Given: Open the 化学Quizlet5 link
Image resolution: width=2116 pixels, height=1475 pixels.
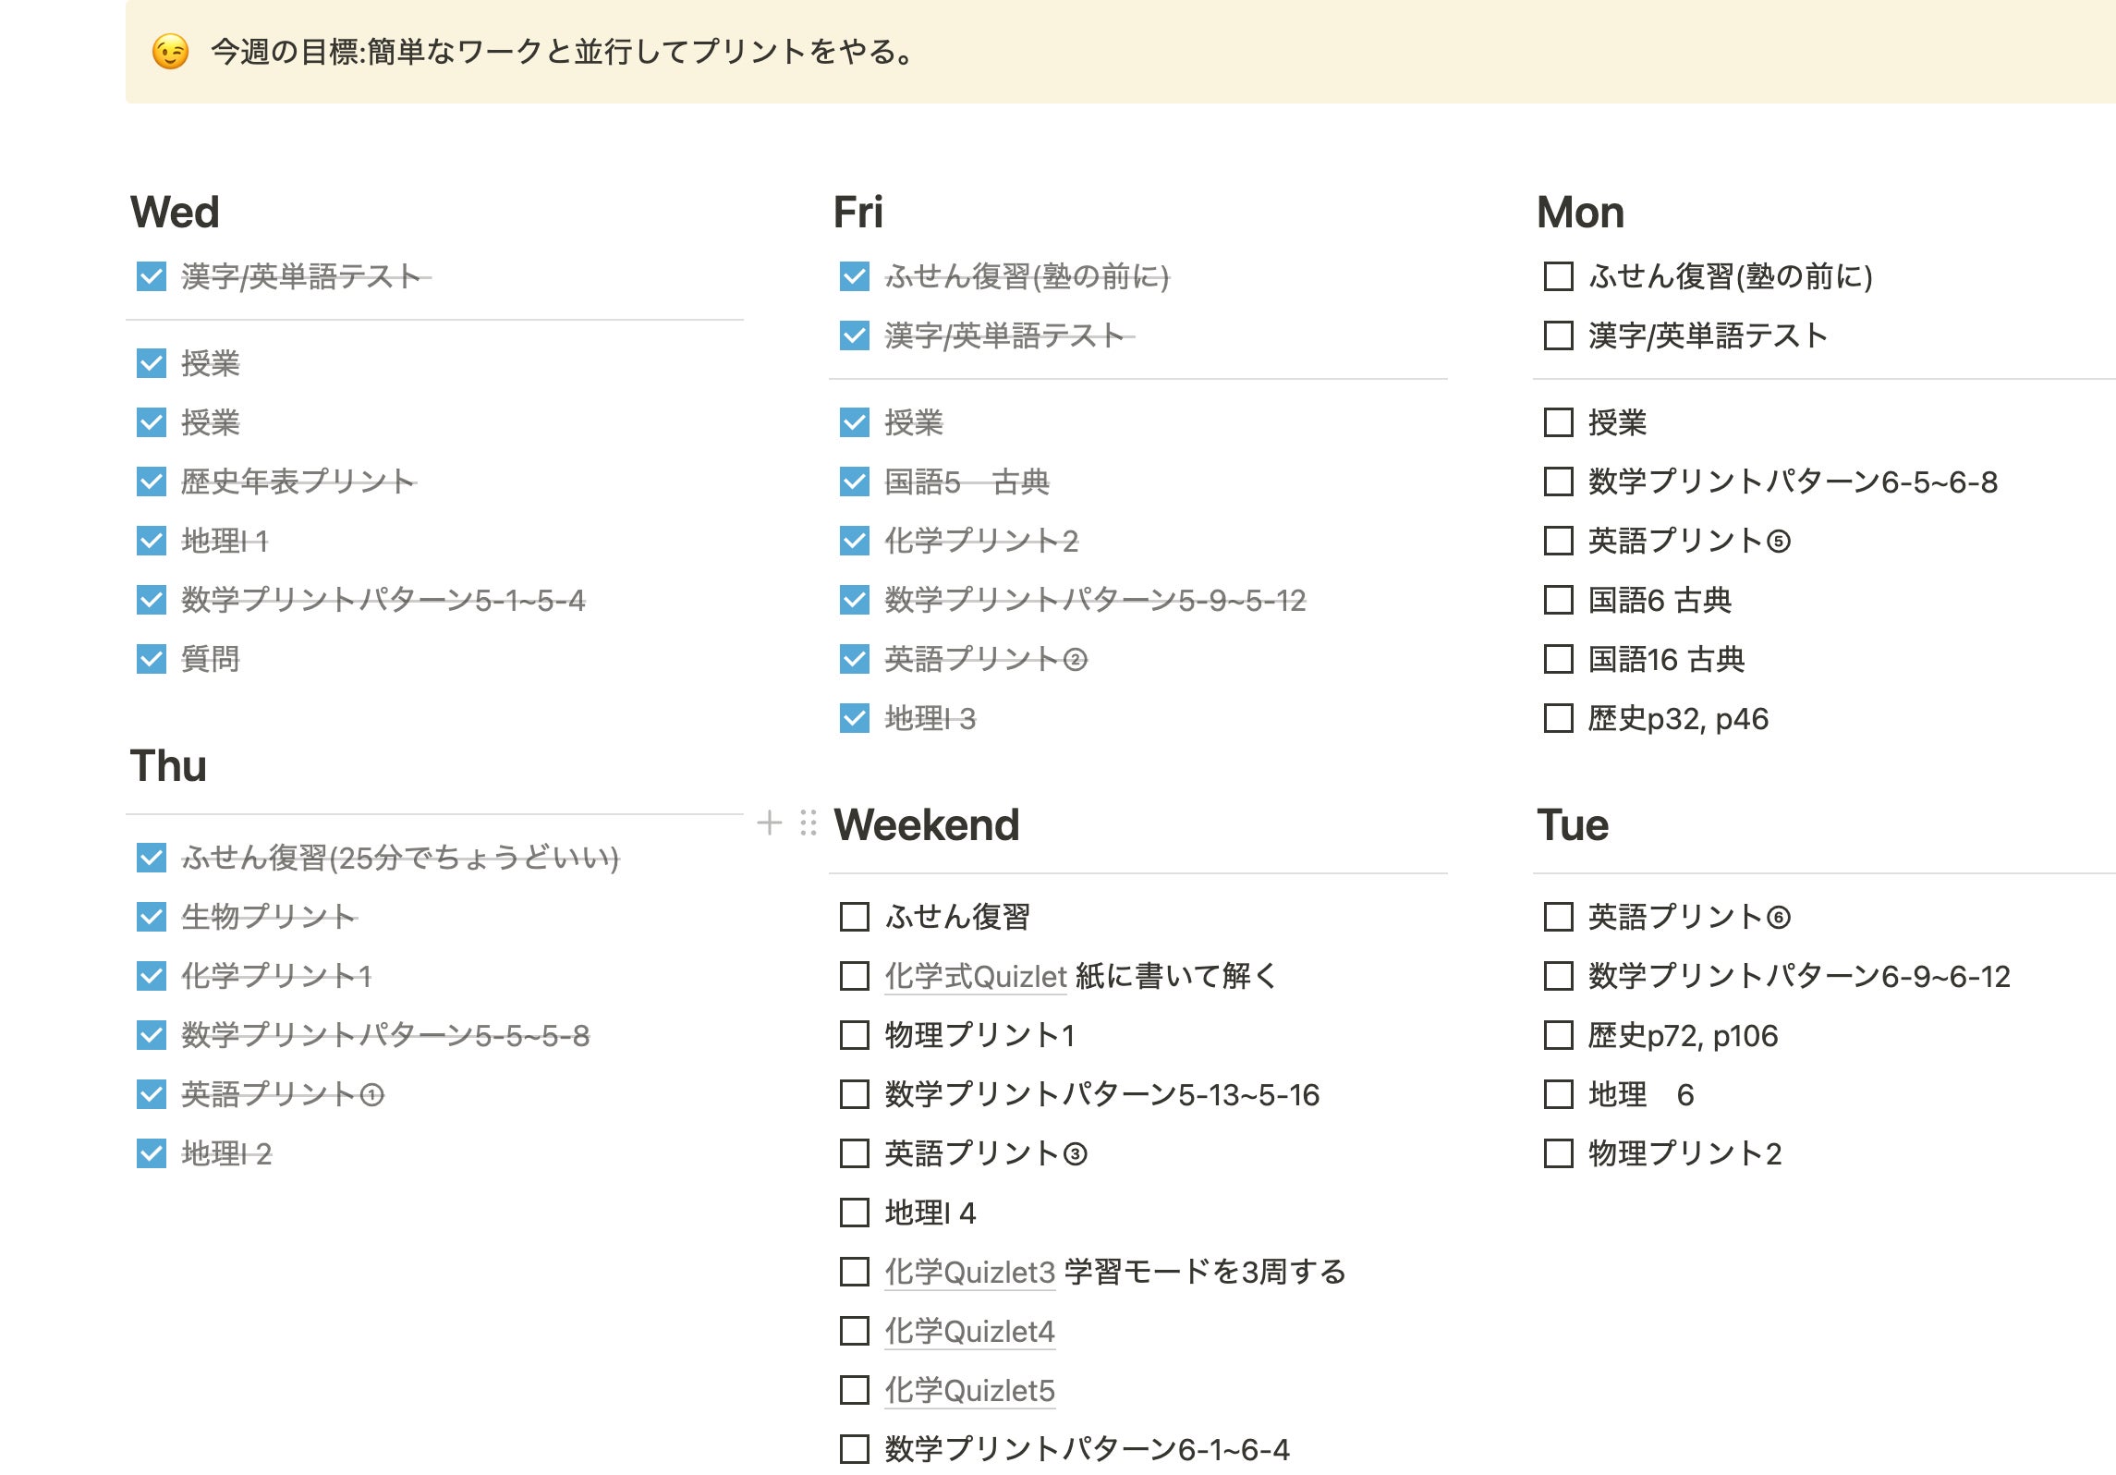Looking at the screenshot, I should point(969,1391).
